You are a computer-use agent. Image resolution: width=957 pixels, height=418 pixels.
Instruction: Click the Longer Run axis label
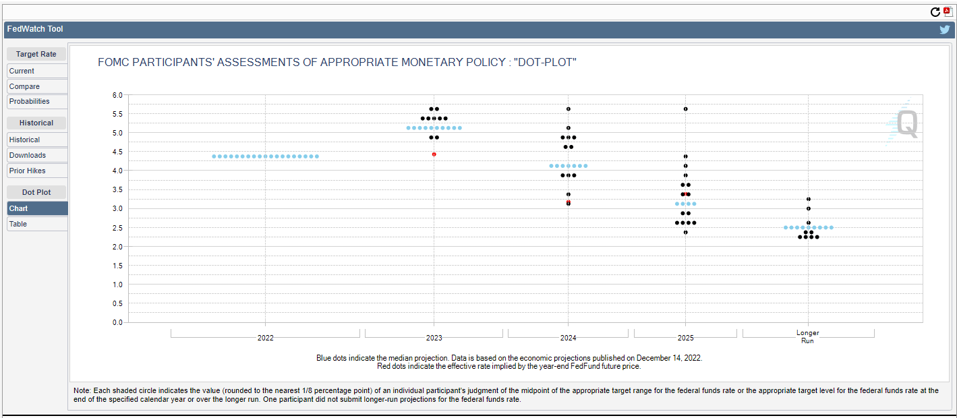(x=807, y=337)
